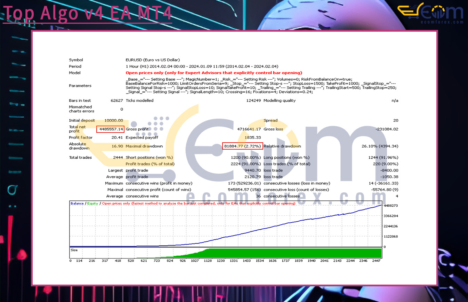The height and width of the screenshot is (302, 468).
Task: Select the short positions value 1200 (90.00%)
Action: pos(246,158)
